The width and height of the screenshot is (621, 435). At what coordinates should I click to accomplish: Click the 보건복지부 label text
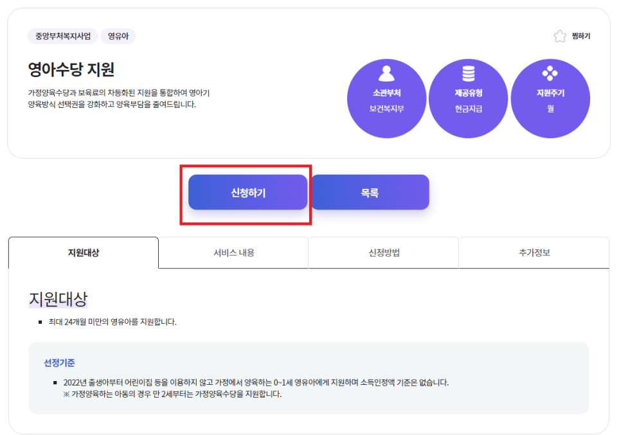click(387, 109)
